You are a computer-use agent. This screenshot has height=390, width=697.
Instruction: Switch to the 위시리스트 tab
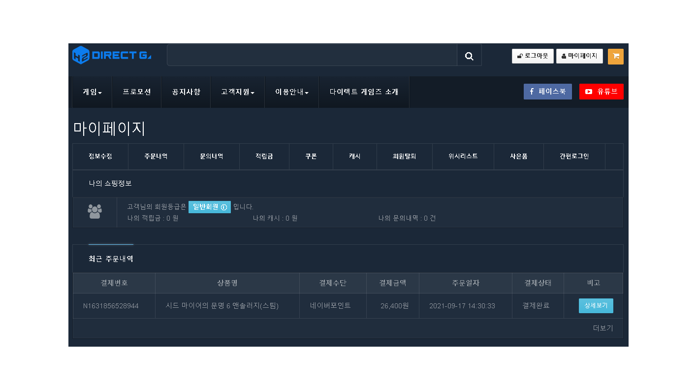coord(463,157)
